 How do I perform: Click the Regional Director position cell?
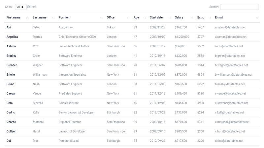tap(70, 122)
